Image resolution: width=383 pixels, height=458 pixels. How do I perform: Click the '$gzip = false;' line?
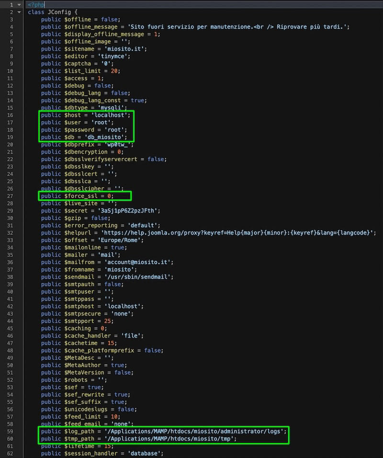pyautogui.click(x=76, y=218)
